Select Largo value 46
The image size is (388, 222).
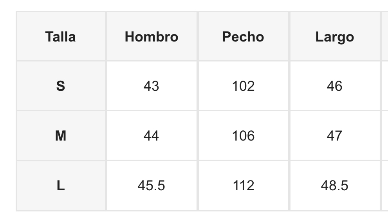pyautogui.click(x=334, y=86)
